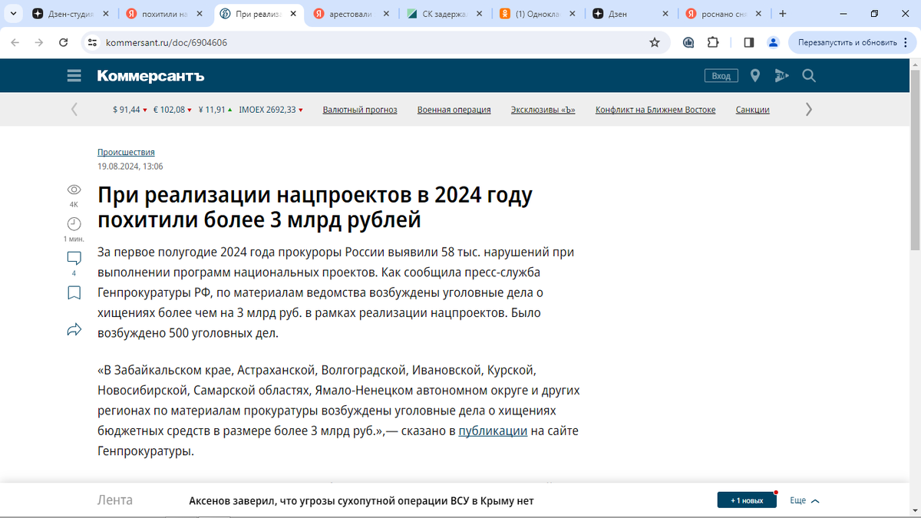
Task: Click the yuan rate ¥ 11,91
Action: [x=215, y=110]
